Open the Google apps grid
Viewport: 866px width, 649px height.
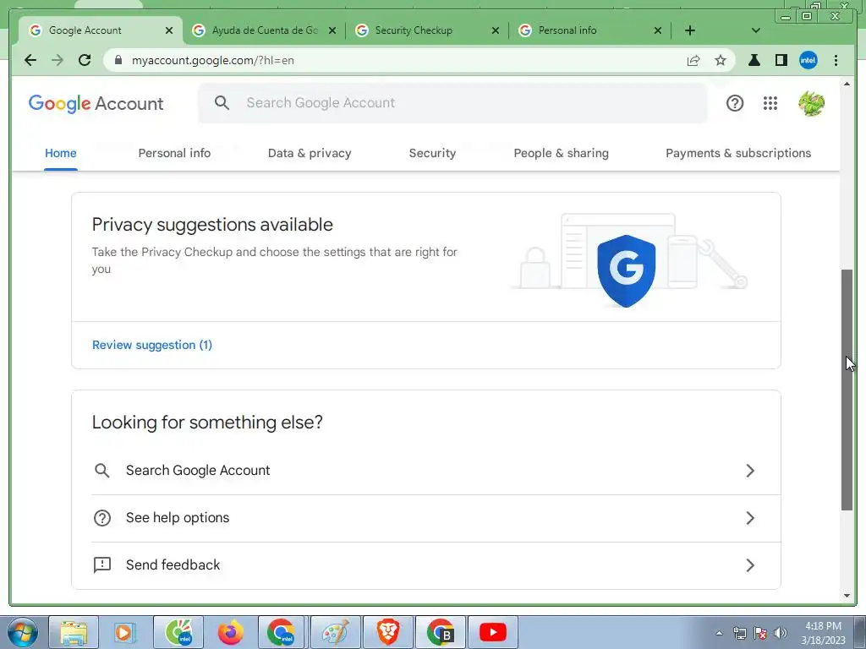(770, 103)
